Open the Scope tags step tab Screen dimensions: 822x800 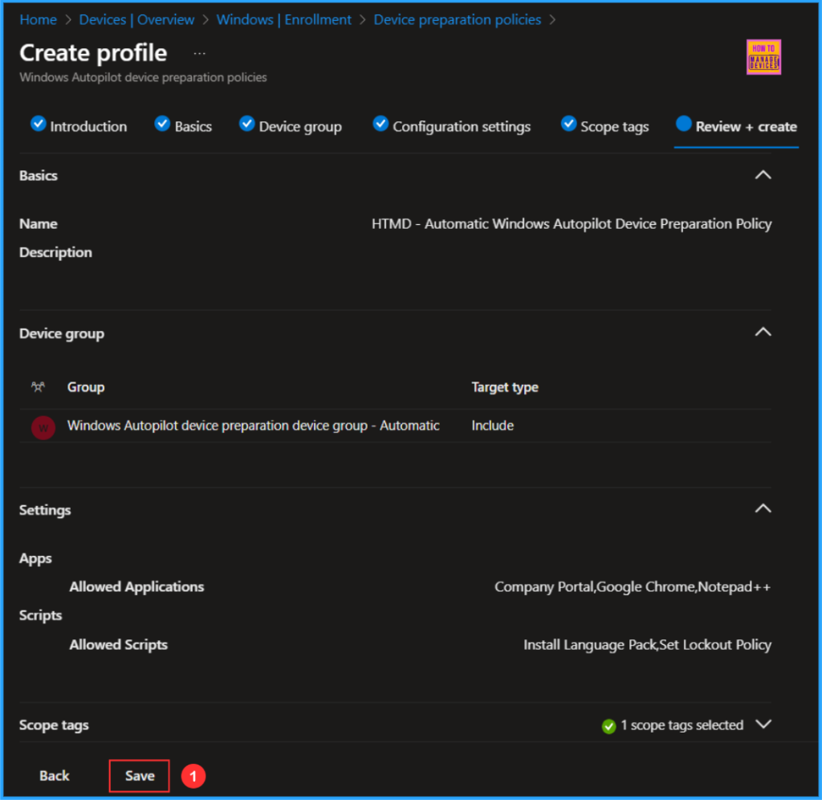coord(604,126)
